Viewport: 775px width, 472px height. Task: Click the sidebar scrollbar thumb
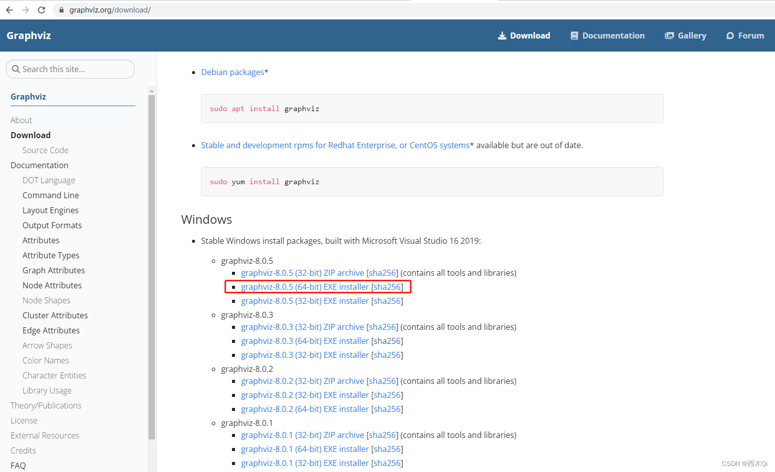tap(152, 267)
